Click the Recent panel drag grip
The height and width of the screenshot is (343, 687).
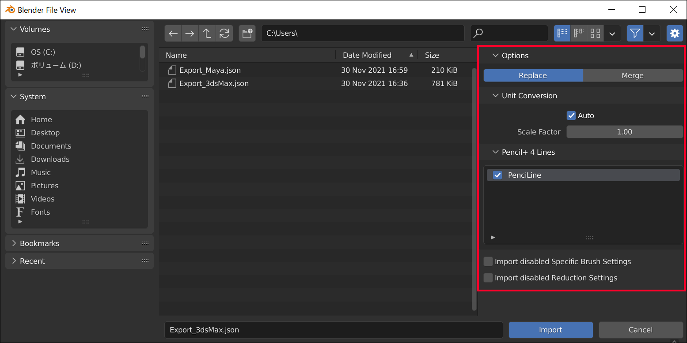tap(145, 261)
